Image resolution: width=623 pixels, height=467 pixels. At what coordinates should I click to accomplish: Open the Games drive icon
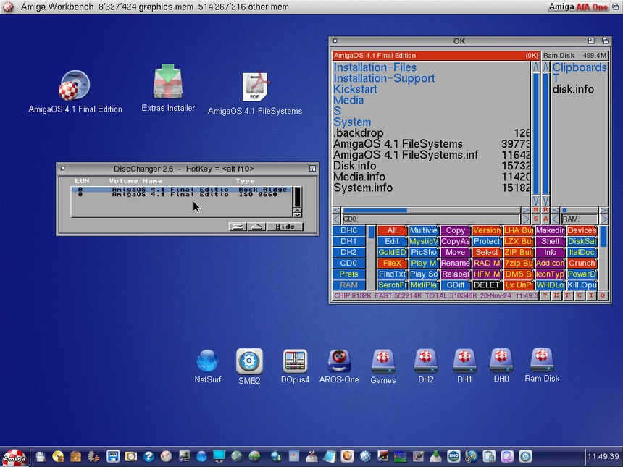click(x=383, y=361)
